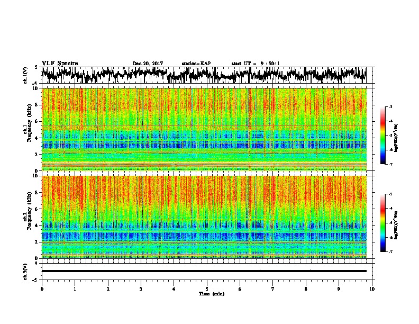Select the date label 'Dec. 20, 2017'
Image resolution: width=419 pixels, height=324 pixels.
pos(148,64)
